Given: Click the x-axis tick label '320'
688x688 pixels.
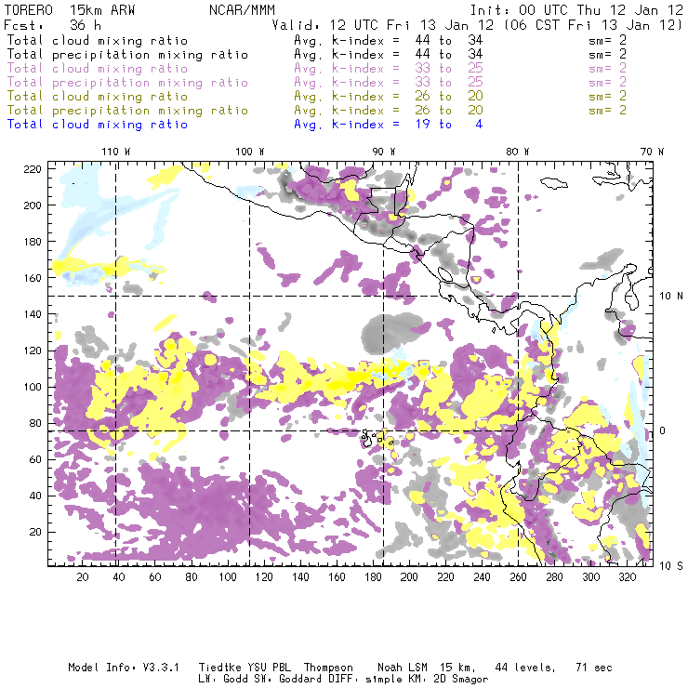Looking at the screenshot, I should [x=628, y=577].
